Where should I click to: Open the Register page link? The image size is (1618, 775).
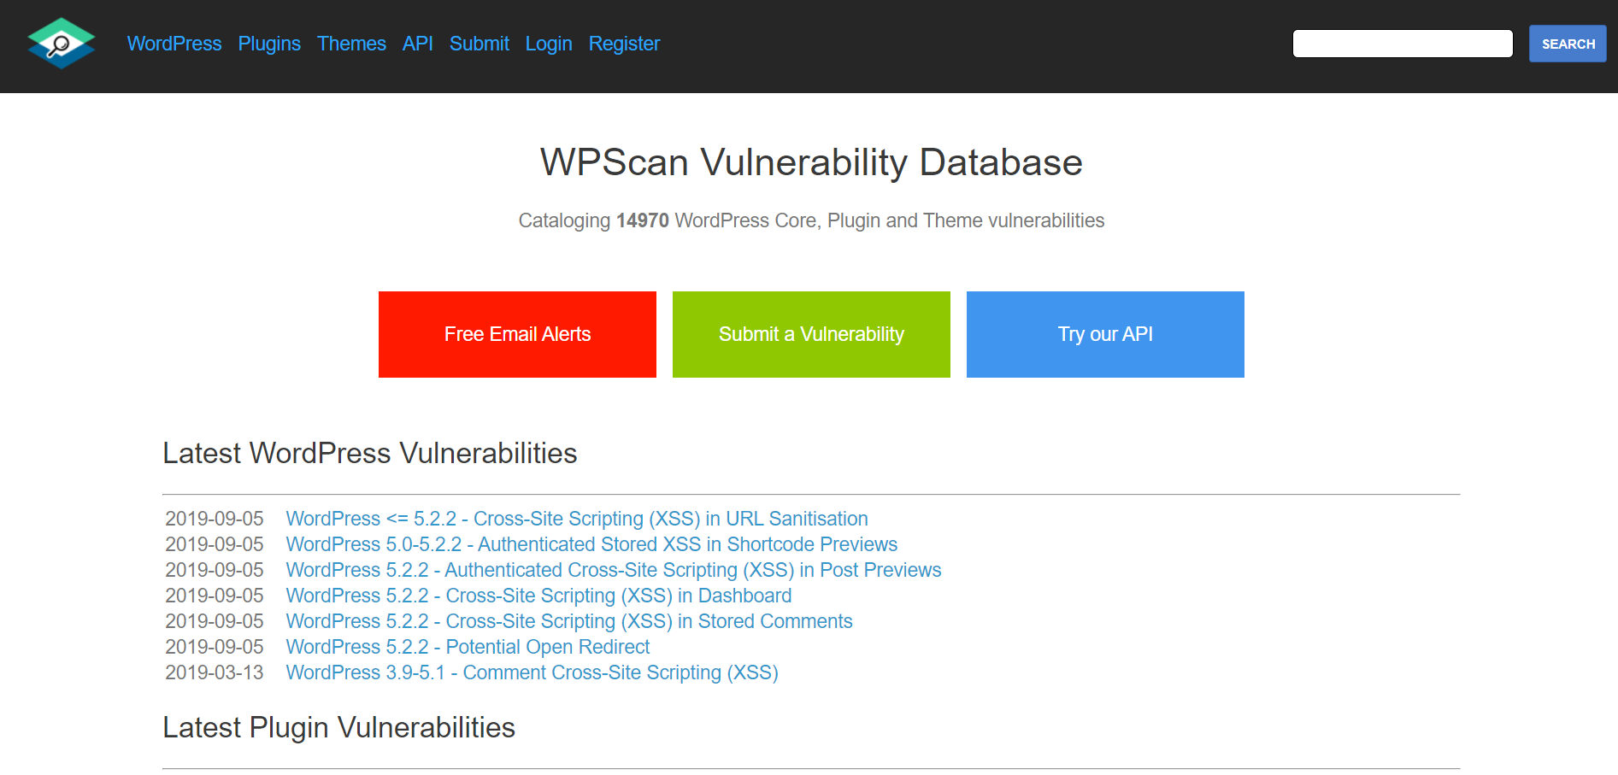624,44
